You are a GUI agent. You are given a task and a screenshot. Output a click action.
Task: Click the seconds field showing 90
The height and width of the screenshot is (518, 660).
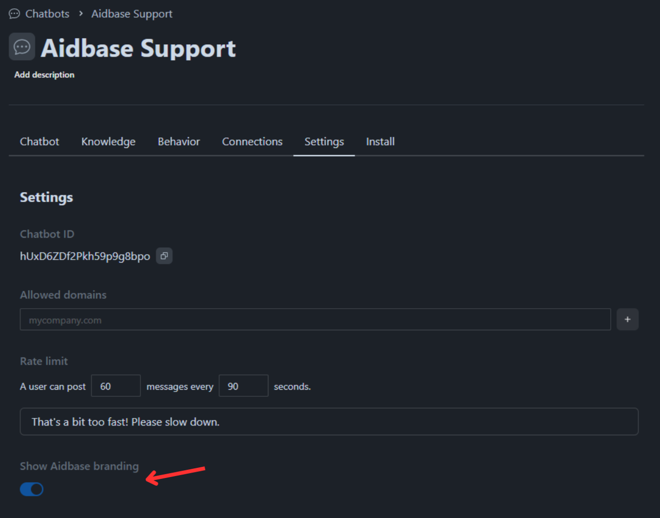[x=243, y=386]
